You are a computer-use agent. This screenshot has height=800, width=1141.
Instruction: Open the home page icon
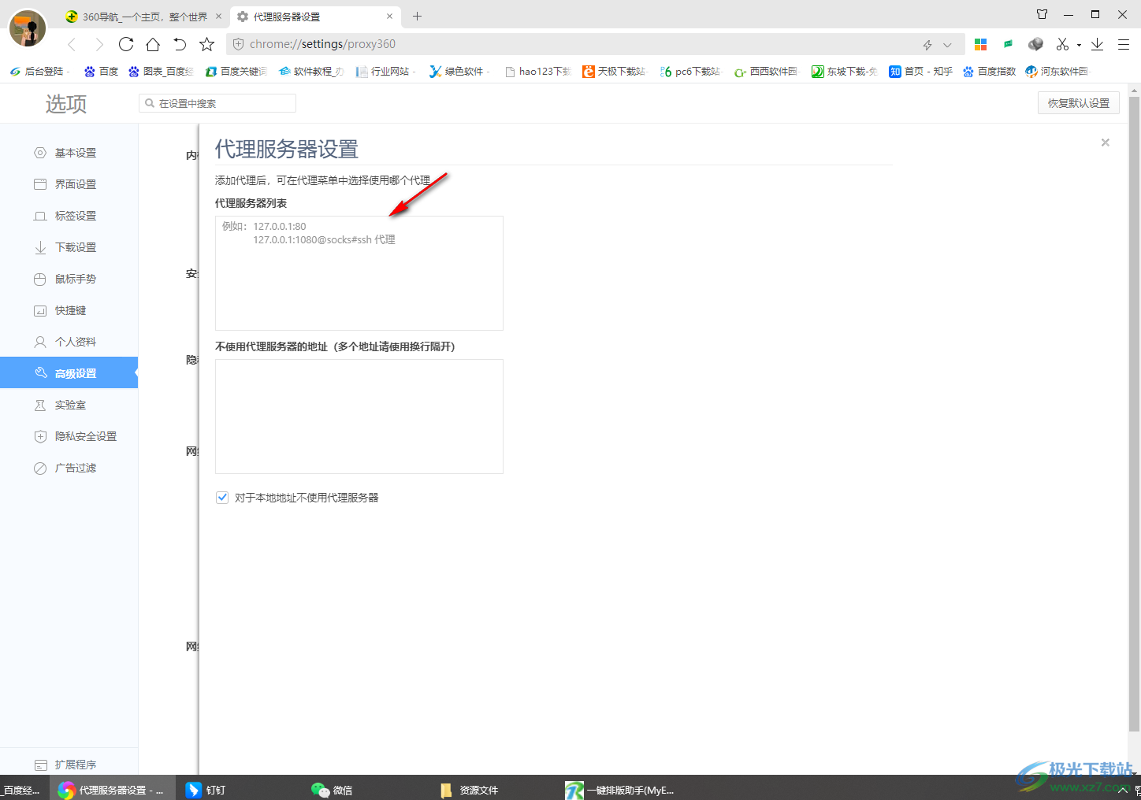153,44
